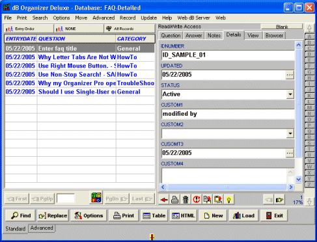Screen dimensions: 317x242
Task: Click the Exit button
Action: [274, 215]
